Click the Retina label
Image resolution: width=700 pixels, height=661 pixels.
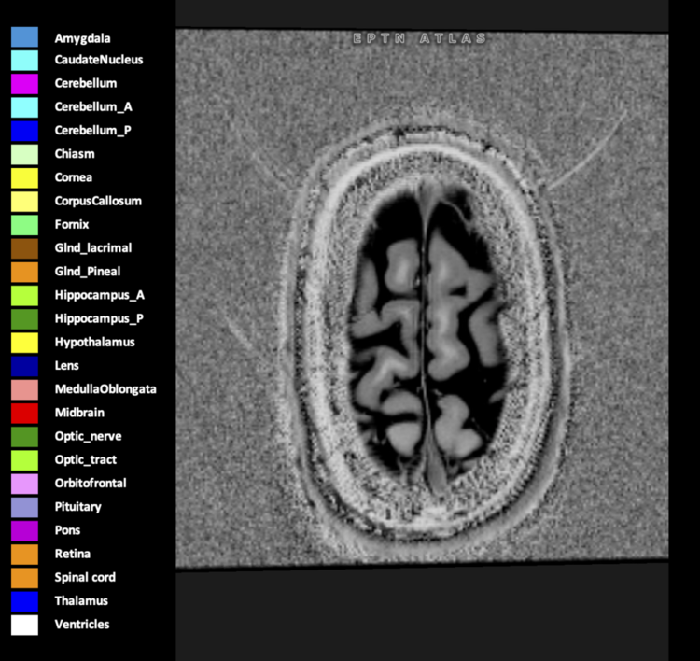point(72,554)
